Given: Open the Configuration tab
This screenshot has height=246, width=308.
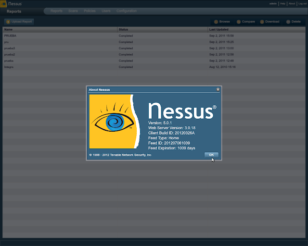Looking at the screenshot, I should 127,11.
